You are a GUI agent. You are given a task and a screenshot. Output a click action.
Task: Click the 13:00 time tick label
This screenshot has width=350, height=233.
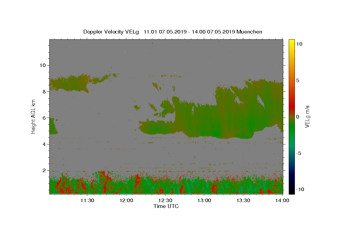204,200
